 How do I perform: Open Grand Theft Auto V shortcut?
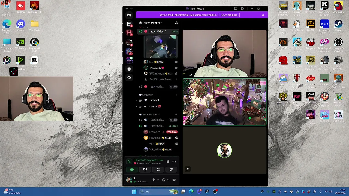(338, 98)
